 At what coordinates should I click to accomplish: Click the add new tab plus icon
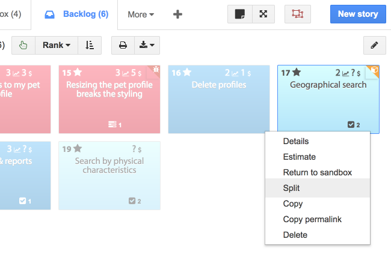pos(177,14)
